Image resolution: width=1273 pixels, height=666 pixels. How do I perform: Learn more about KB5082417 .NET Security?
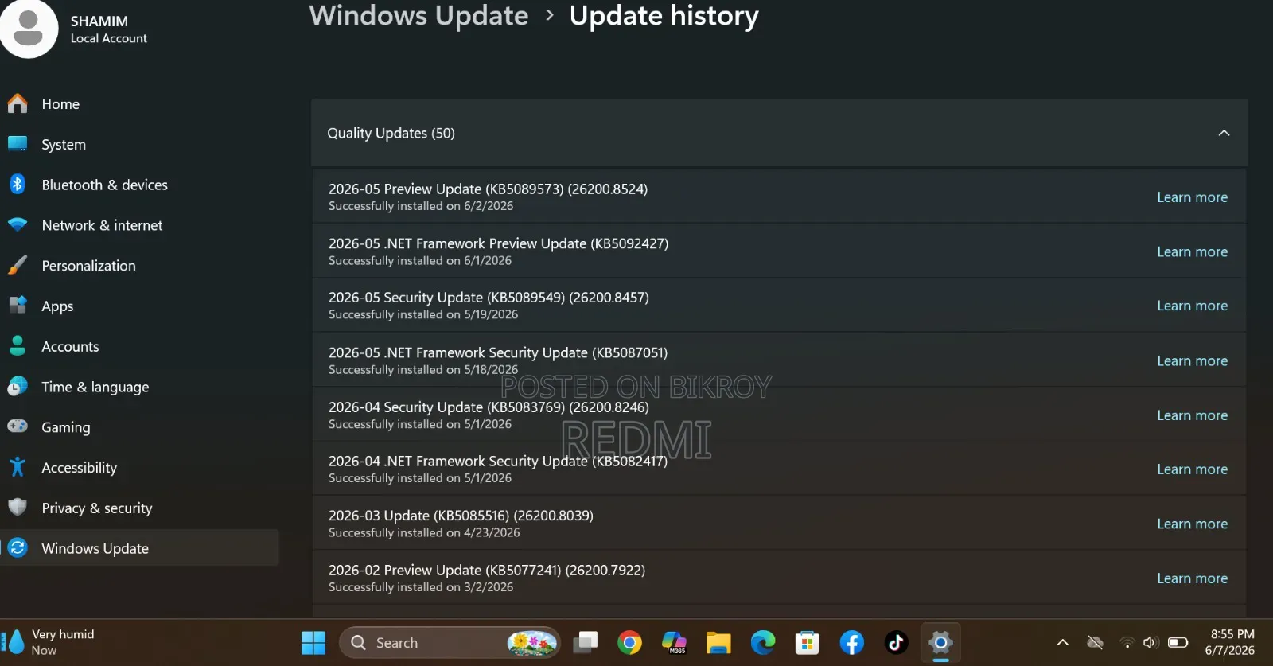(1192, 469)
